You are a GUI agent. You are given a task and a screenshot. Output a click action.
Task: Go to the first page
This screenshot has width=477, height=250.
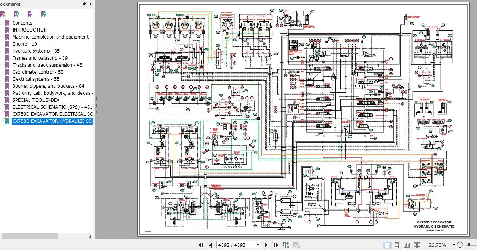[x=201, y=245]
